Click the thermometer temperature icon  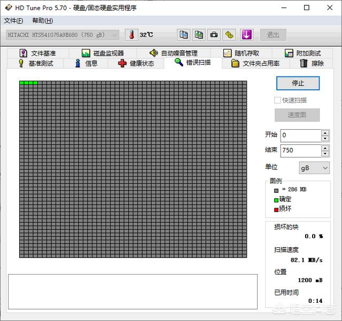[131, 35]
